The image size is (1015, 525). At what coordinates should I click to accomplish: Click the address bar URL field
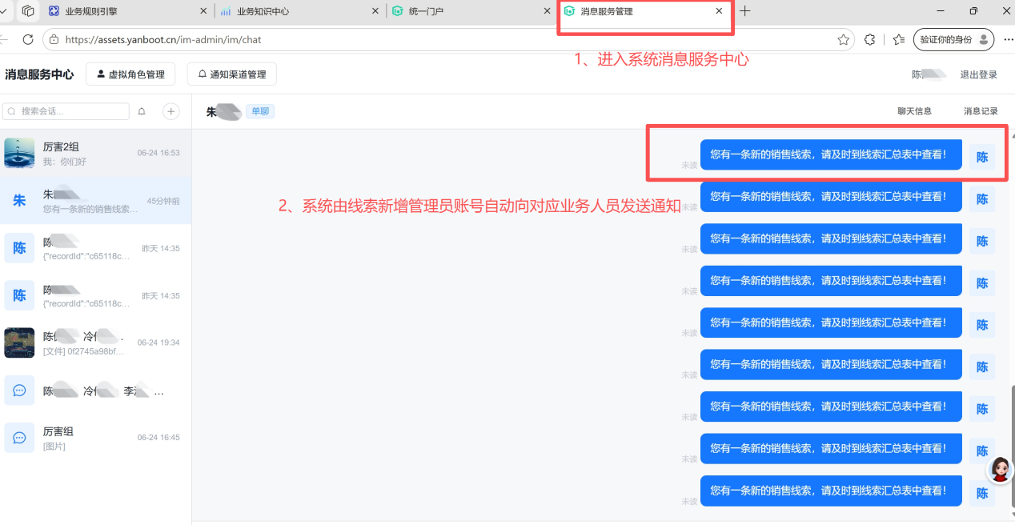click(x=448, y=39)
